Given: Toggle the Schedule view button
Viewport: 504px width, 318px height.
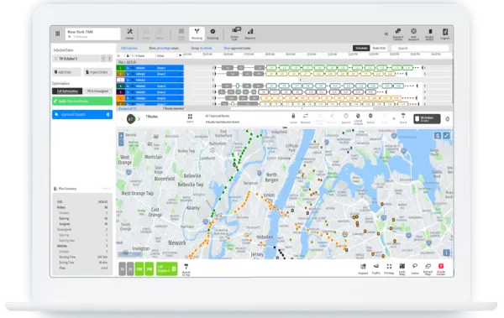Looking at the screenshot, I should coord(361,48).
